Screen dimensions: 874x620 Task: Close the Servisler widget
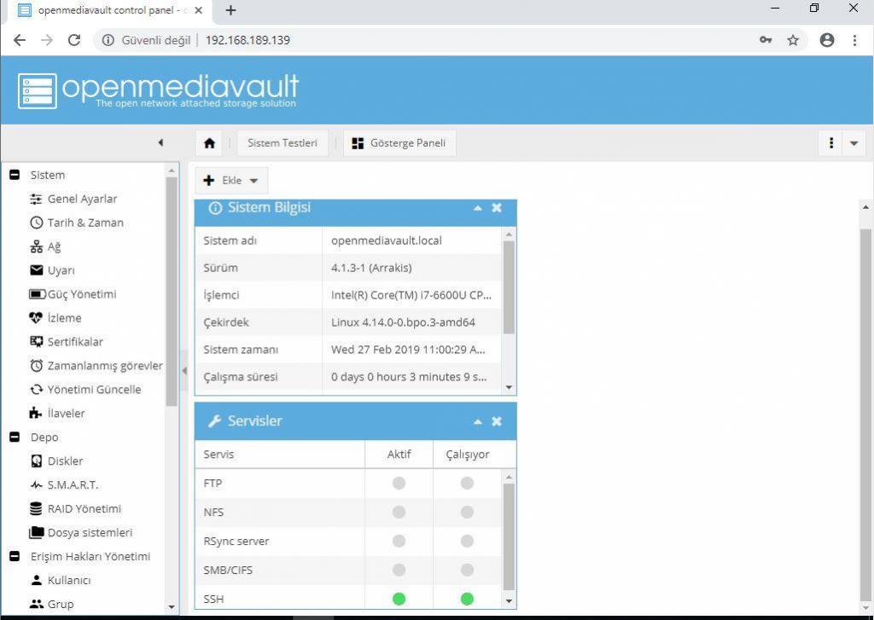coord(497,421)
